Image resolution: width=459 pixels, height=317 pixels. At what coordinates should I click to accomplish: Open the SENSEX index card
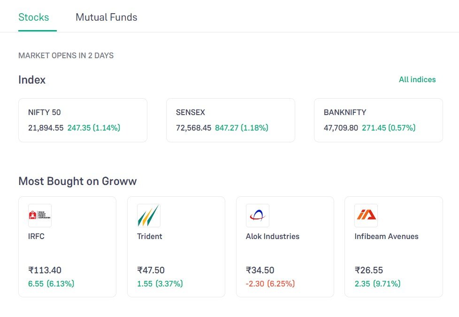(230, 120)
